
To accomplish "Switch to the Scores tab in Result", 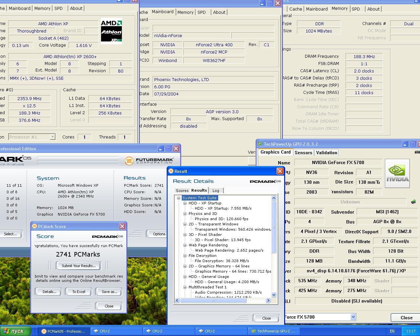I will [x=182, y=191].
